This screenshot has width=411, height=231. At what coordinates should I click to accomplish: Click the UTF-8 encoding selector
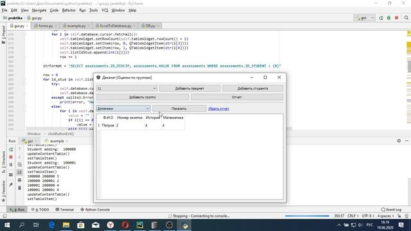368,216
